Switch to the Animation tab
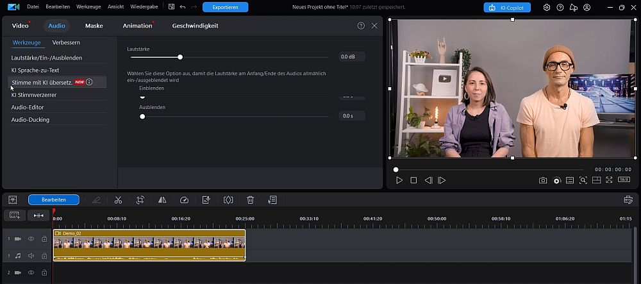This screenshot has height=284, width=641. pos(138,26)
